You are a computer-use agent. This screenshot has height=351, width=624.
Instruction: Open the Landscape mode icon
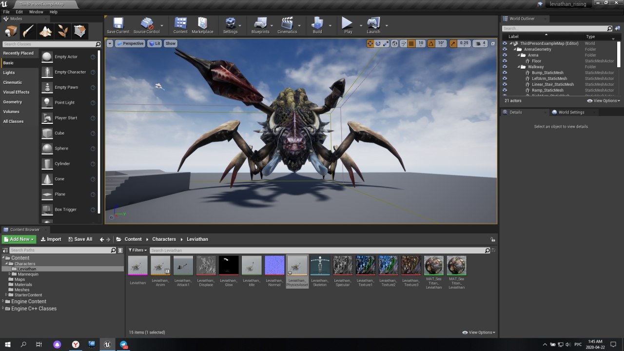pos(45,32)
